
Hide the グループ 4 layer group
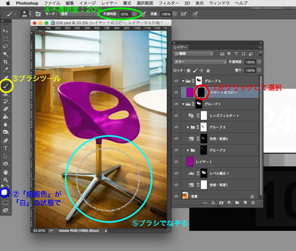[177, 80]
